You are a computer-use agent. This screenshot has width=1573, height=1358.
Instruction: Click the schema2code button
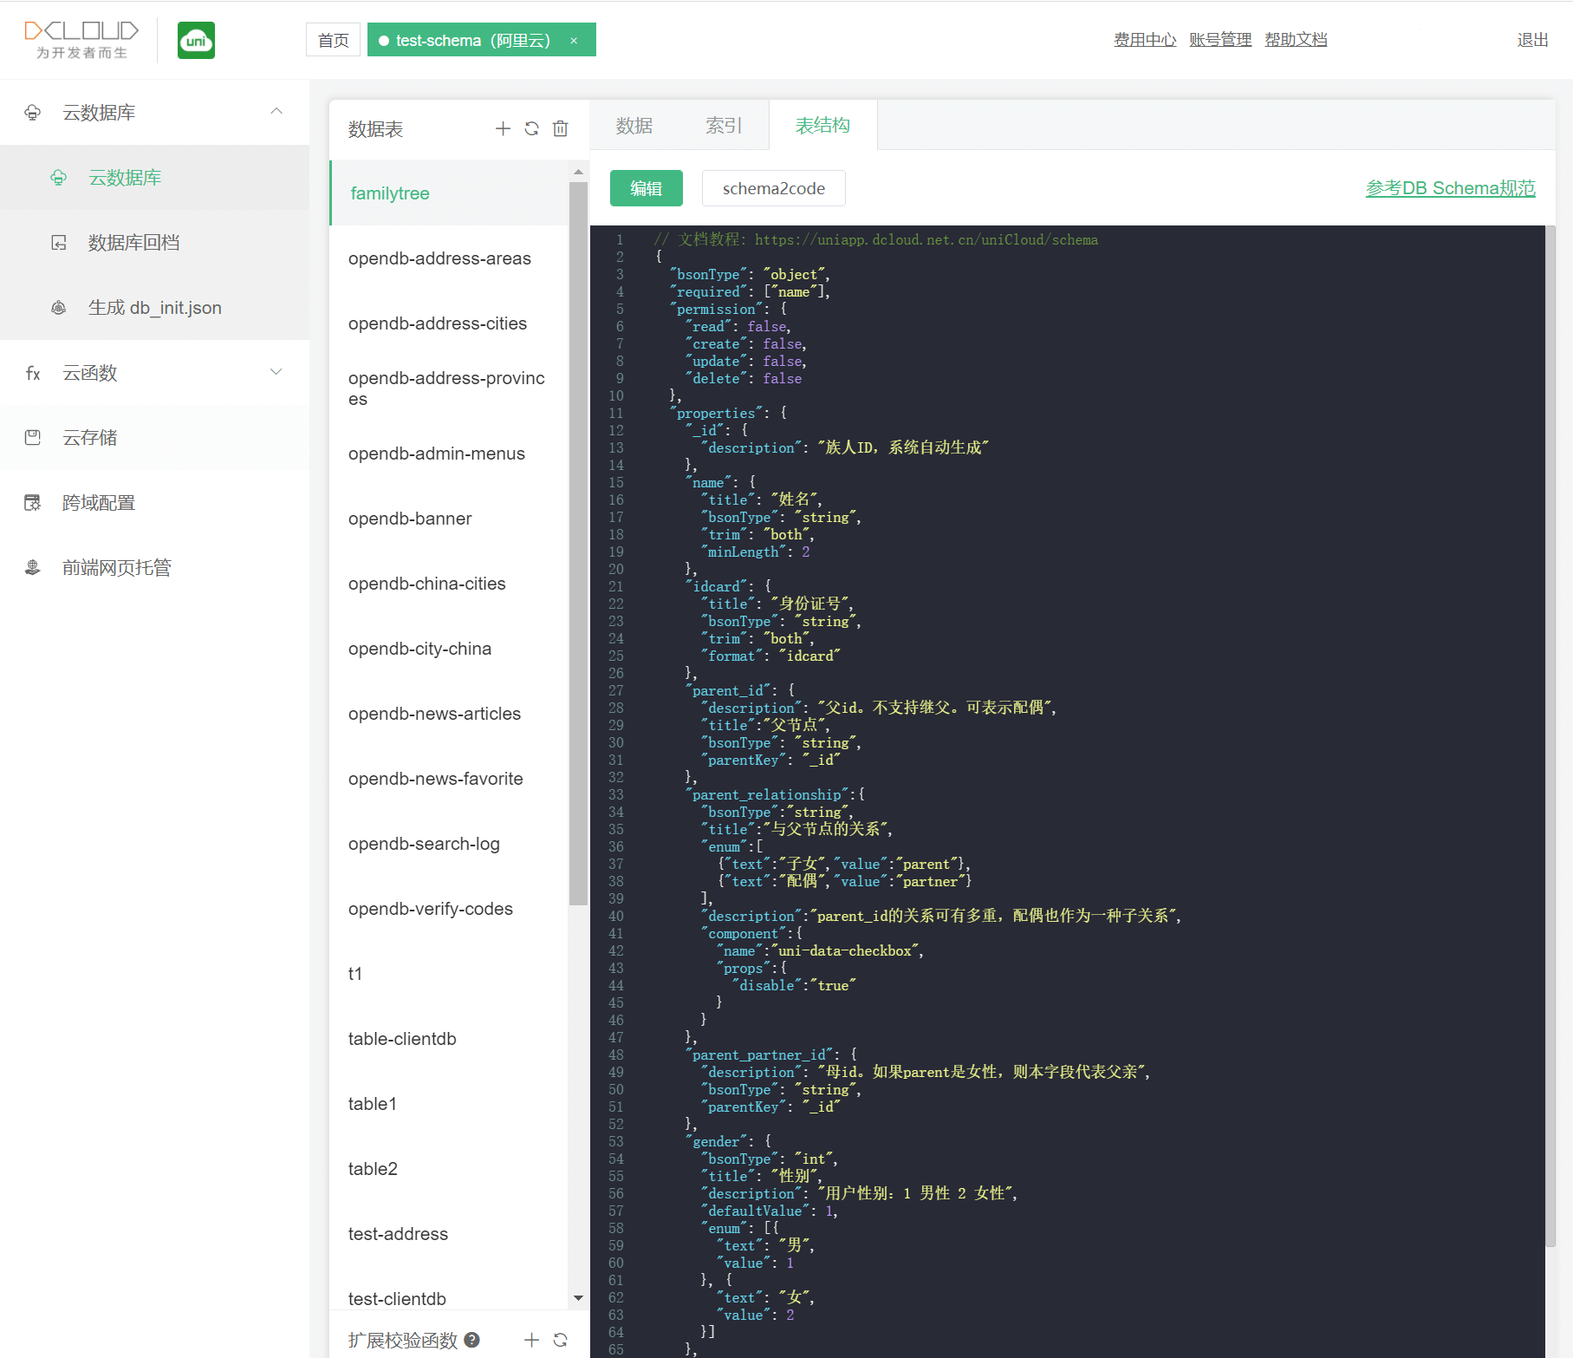click(774, 188)
